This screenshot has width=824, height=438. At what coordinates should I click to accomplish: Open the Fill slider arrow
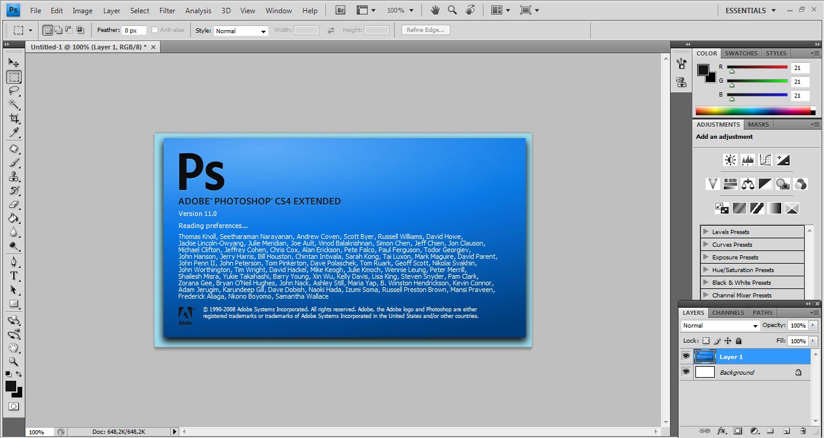(813, 341)
